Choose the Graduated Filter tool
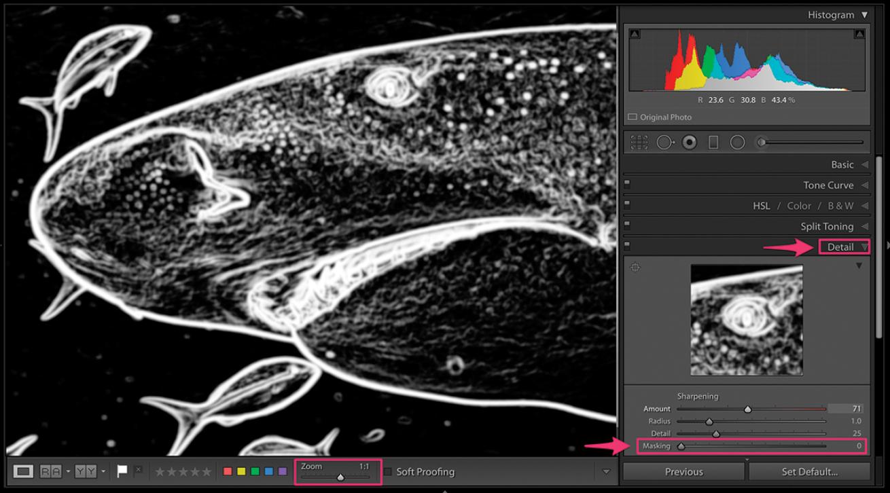Image resolution: width=890 pixels, height=493 pixels. [x=713, y=143]
